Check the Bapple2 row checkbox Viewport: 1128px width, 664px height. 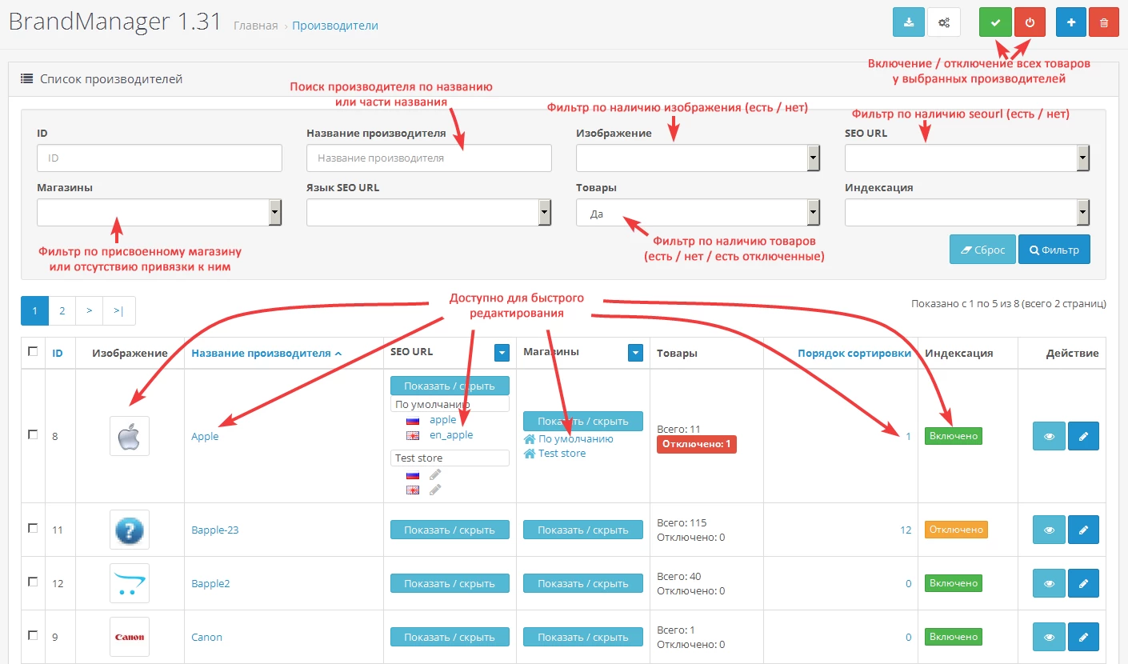tap(32, 582)
